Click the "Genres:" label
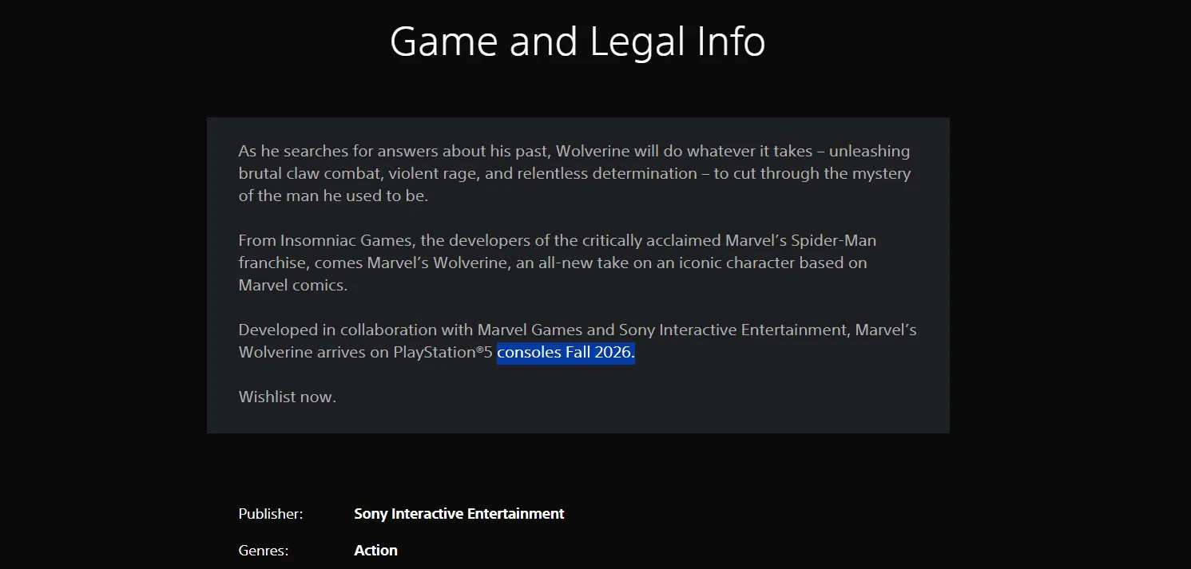Viewport: 1191px width, 569px height. click(x=263, y=551)
